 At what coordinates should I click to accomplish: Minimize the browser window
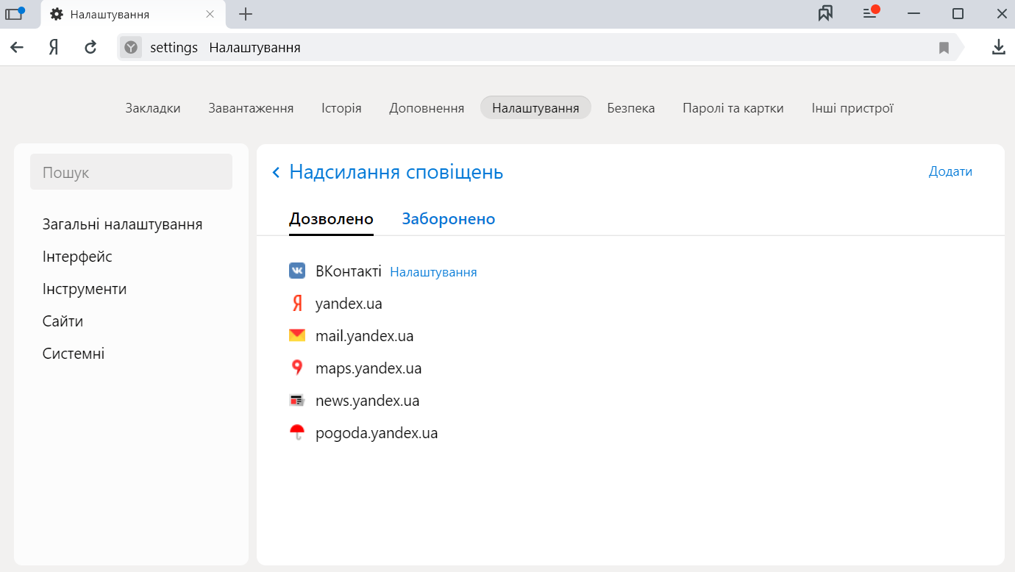[914, 14]
